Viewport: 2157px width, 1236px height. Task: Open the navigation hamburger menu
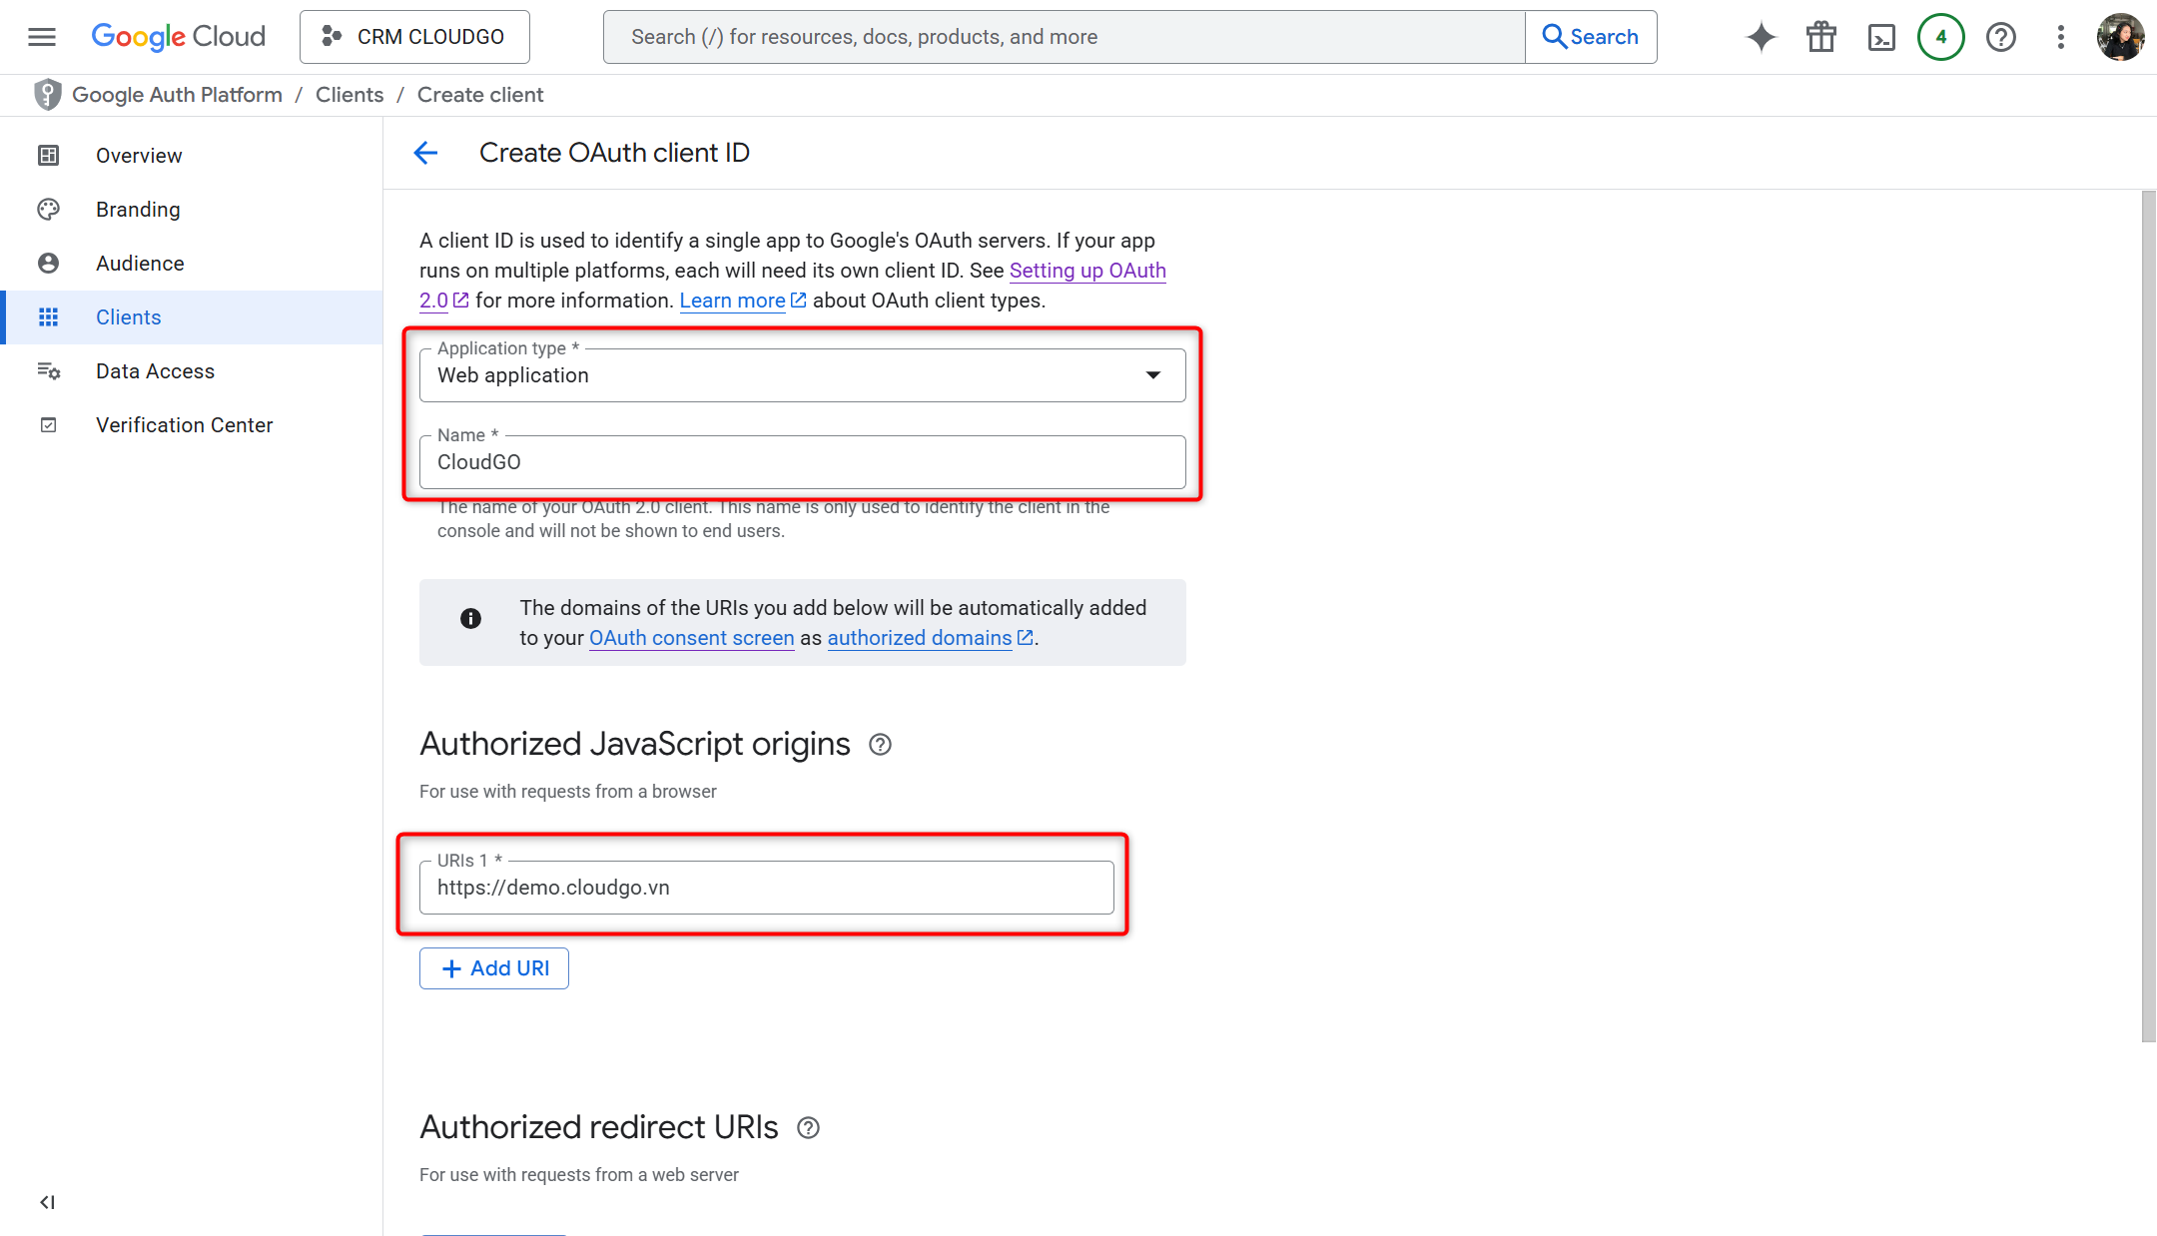pos(41,36)
